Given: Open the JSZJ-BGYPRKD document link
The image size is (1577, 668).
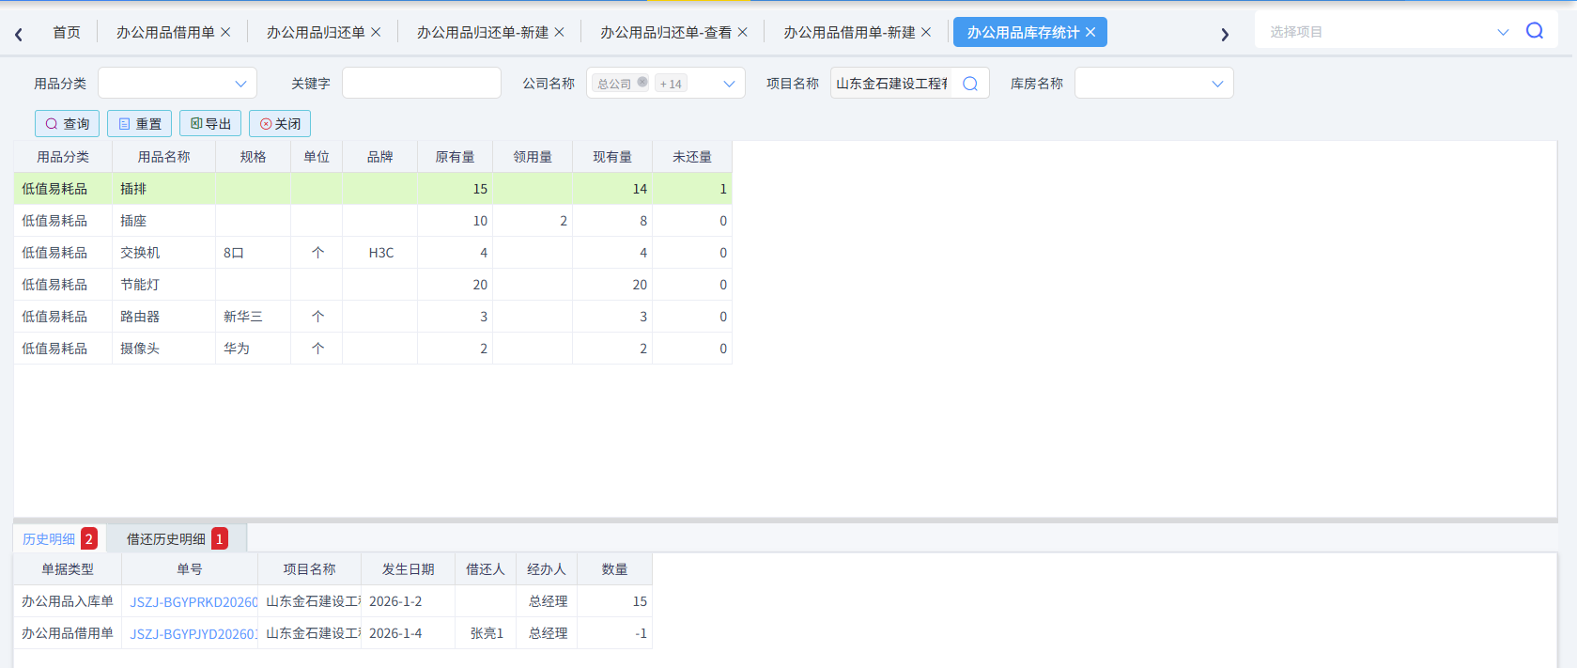Looking at the screenshot, I should point(193,601).
